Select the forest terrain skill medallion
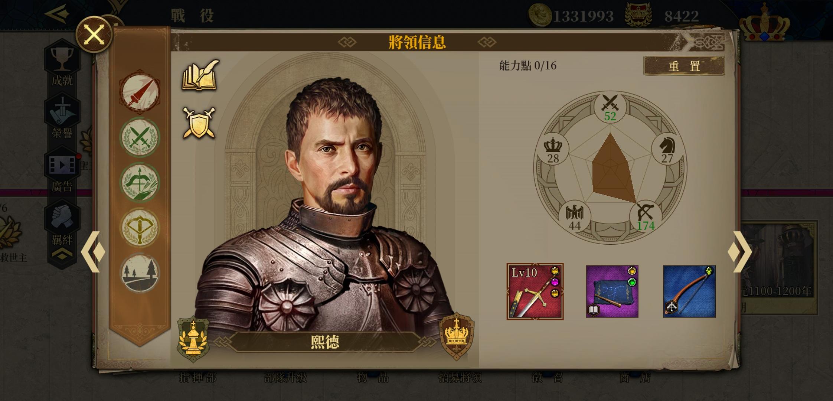The width and height of the screenshot is (833, 401). 140,273
